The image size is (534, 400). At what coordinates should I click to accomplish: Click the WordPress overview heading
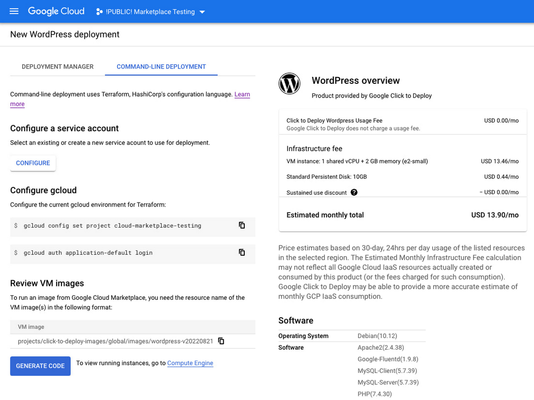click(356, 81)
